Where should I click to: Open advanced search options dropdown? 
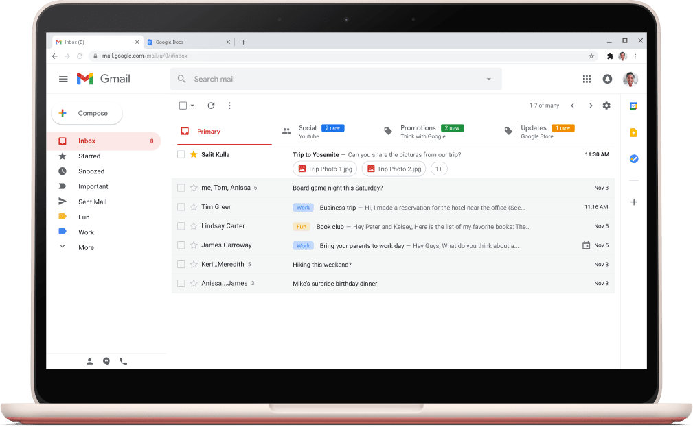pos(488,79)
